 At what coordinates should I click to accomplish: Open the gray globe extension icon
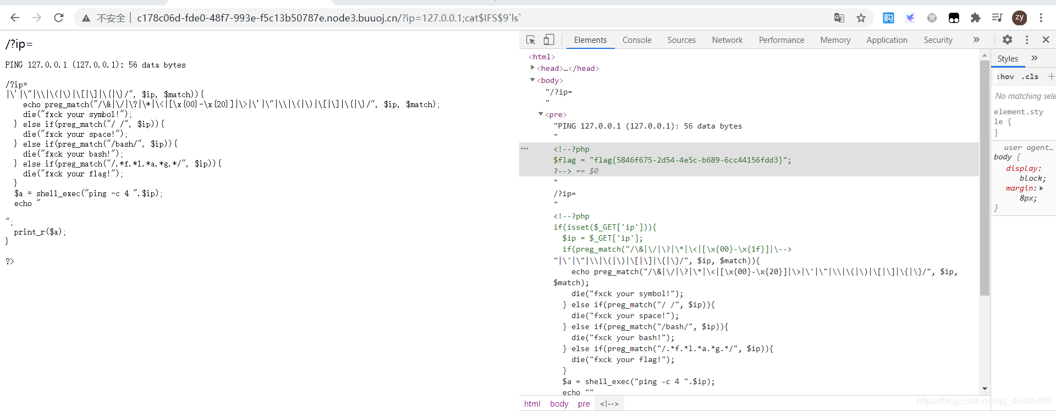(932, 18)
